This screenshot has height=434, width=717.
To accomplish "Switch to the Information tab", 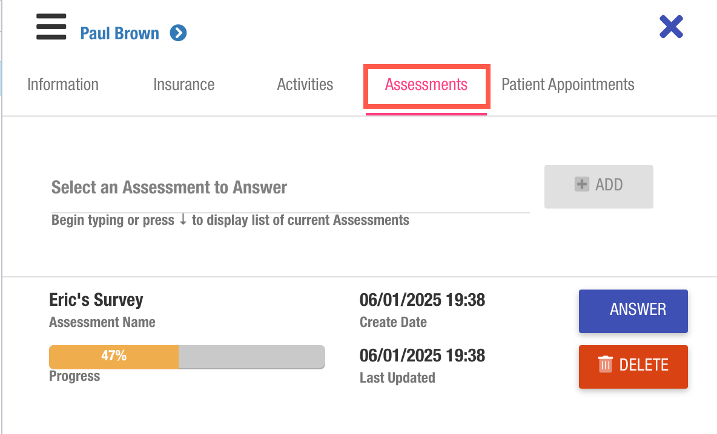I will click(63, 85).
